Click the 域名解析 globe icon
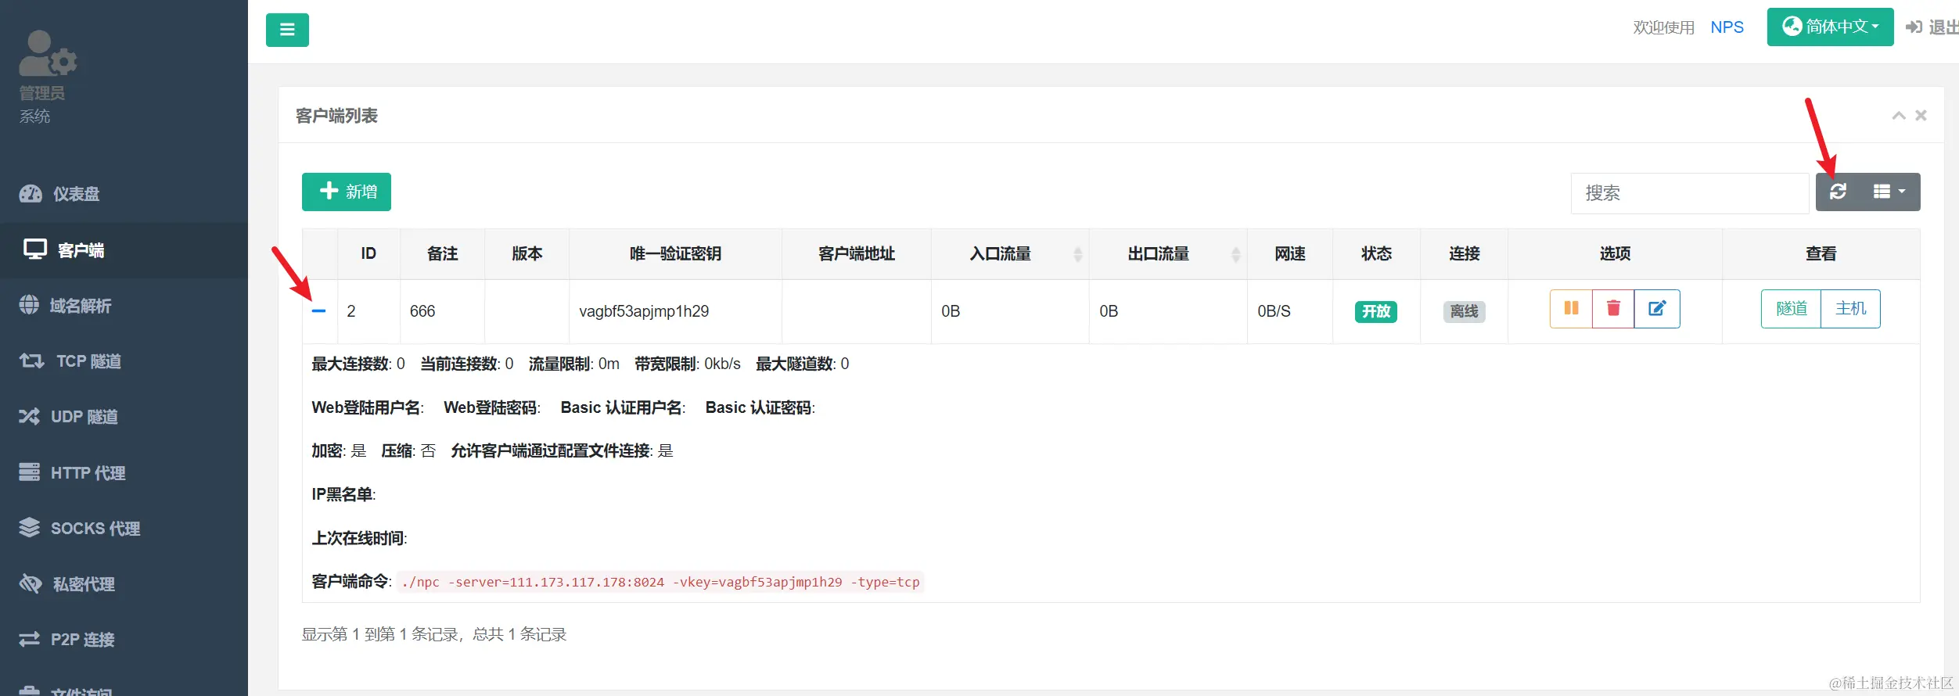 [x=29, y=305]
